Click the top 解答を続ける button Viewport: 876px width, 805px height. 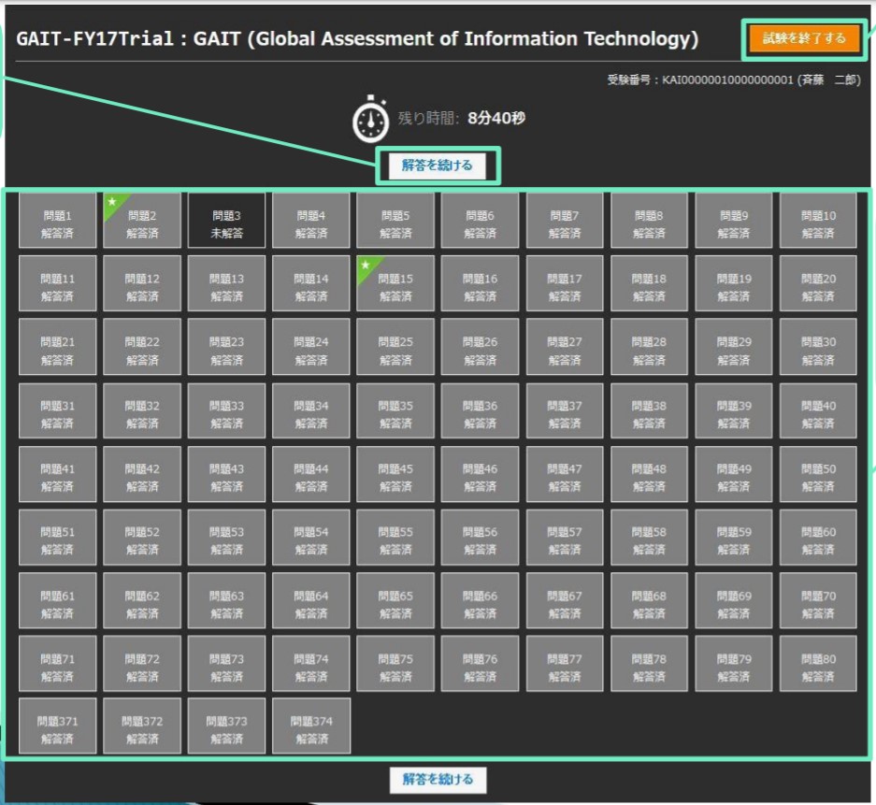click(x=438, y=165)
